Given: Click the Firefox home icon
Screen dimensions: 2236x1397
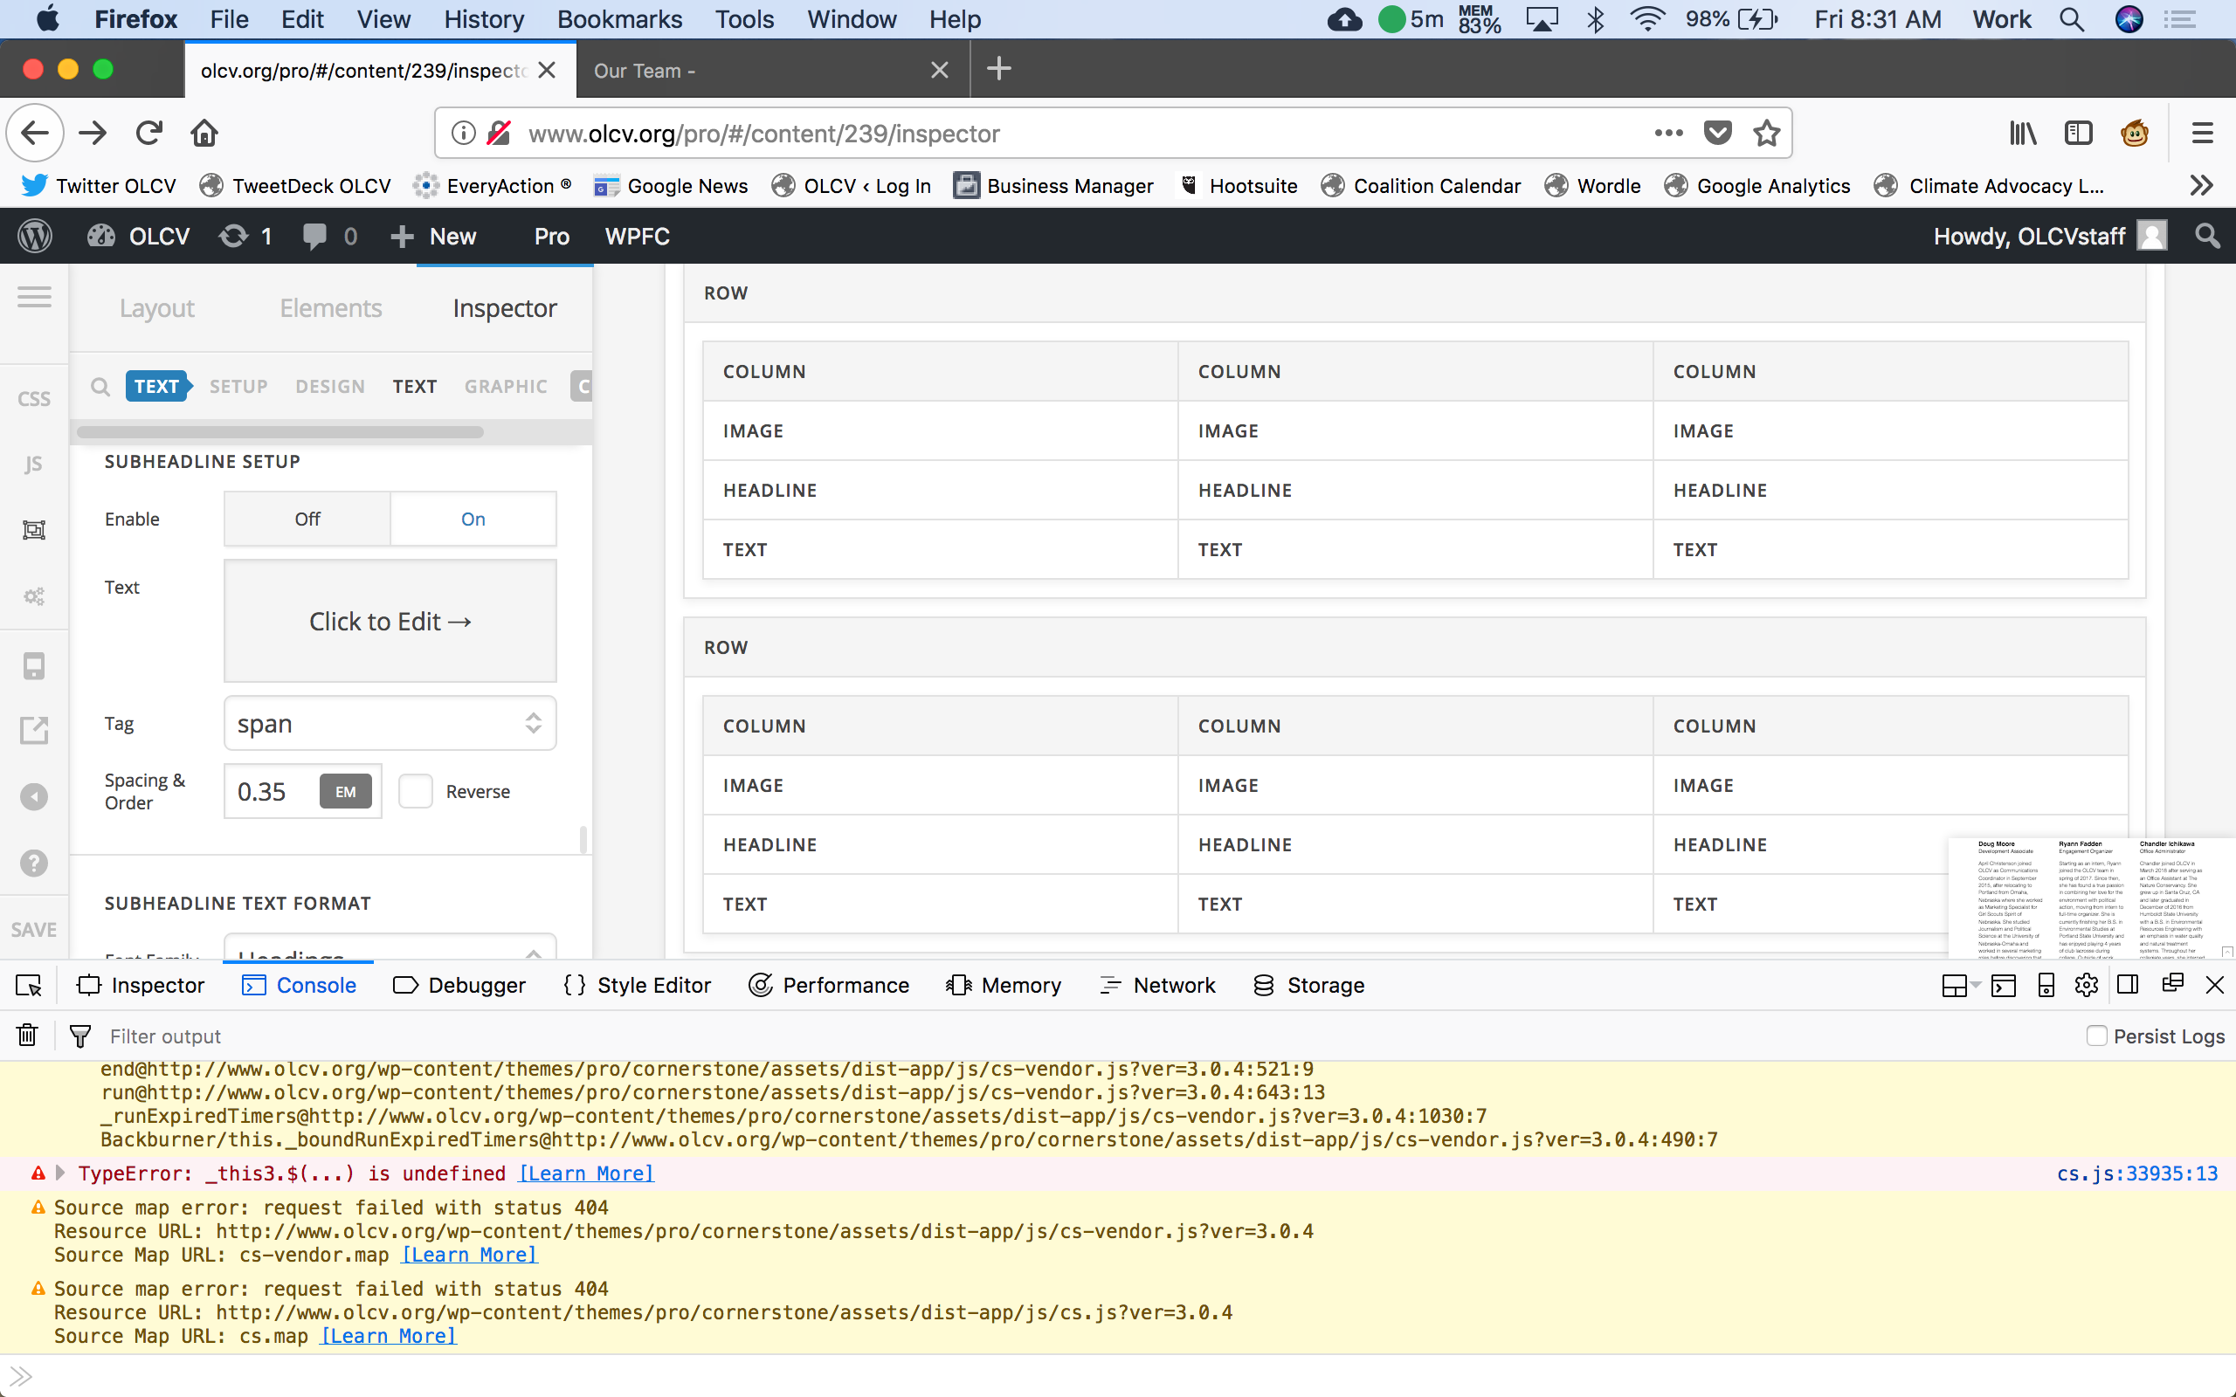Looking at the screenshot, I should pyautogui.click(x=204, y=133).
